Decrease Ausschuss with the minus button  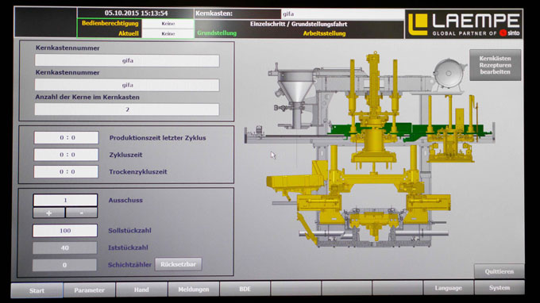[x=81, y=213]
